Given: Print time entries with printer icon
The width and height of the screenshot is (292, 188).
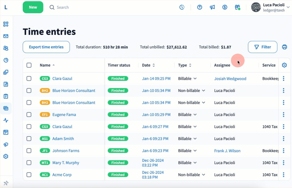Looking at the screenshot, I should [x=284, y=47].
